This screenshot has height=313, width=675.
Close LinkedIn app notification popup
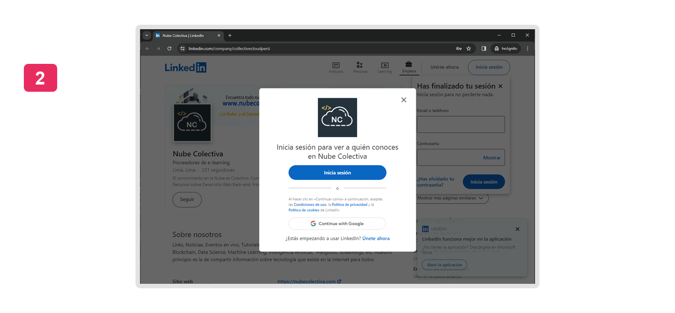click(517, 229)
